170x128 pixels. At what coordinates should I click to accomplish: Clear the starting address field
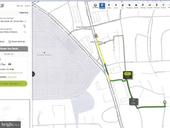[x=25, y=21]
